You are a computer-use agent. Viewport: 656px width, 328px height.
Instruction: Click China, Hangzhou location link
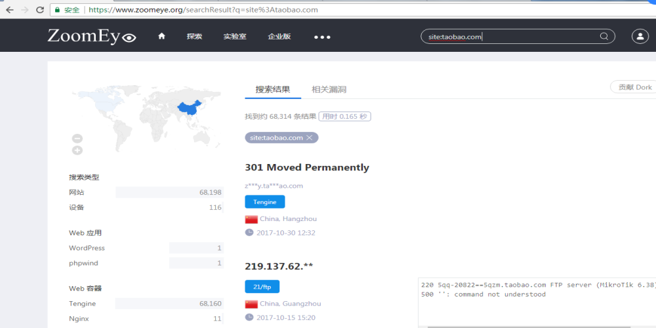pos(288,219)
